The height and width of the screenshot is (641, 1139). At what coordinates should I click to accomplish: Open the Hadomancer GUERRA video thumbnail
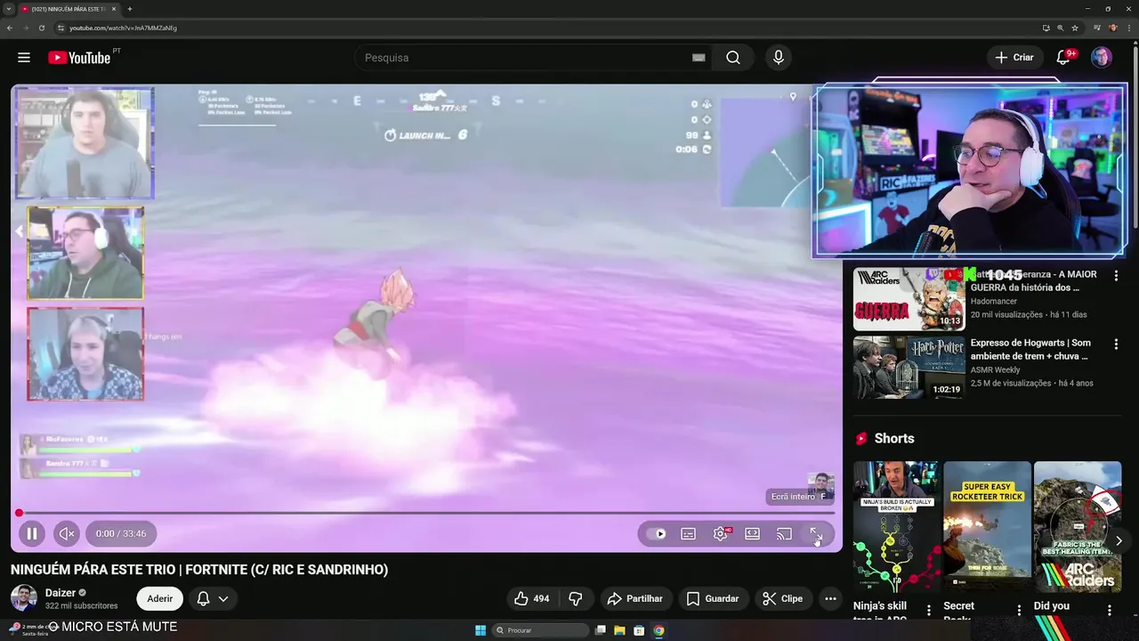909,299
